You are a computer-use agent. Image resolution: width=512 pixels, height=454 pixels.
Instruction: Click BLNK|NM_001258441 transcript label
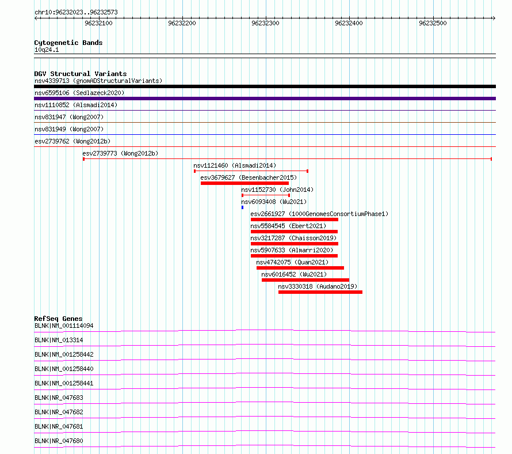(x=64, y=383)
